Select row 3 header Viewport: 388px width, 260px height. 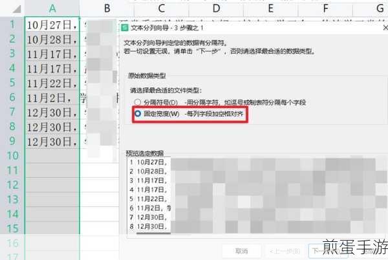12,54
